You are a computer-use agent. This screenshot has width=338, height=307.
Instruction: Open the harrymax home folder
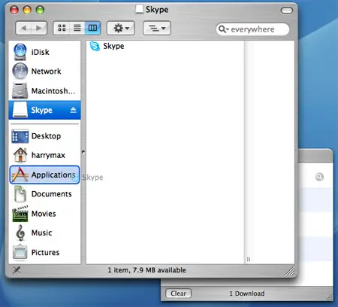click(x=44, y=155)
